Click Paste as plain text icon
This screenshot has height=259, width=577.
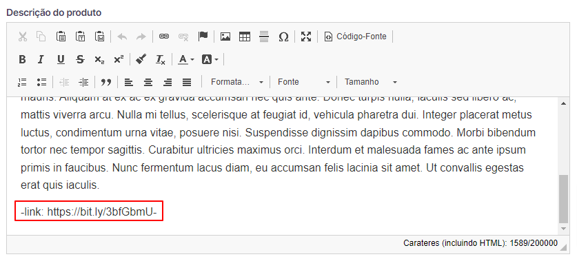(x=80, y=37)
